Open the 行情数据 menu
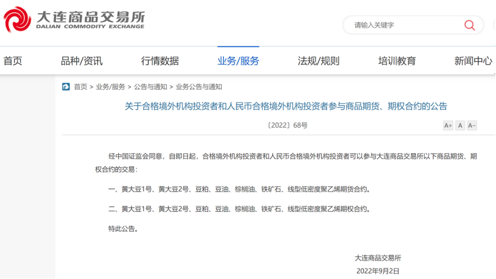496x279 pixels. click(160, 60)
